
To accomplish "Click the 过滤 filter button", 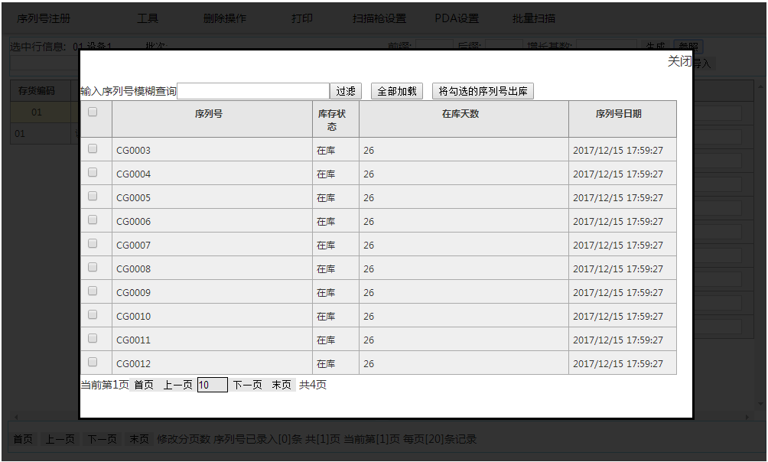I will click(346, 91).
